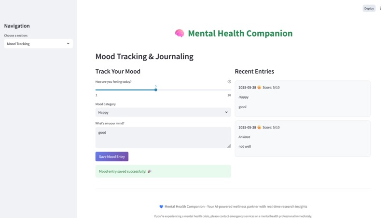Click the Deploy button

pyautogui.click(x=369, y=8)
